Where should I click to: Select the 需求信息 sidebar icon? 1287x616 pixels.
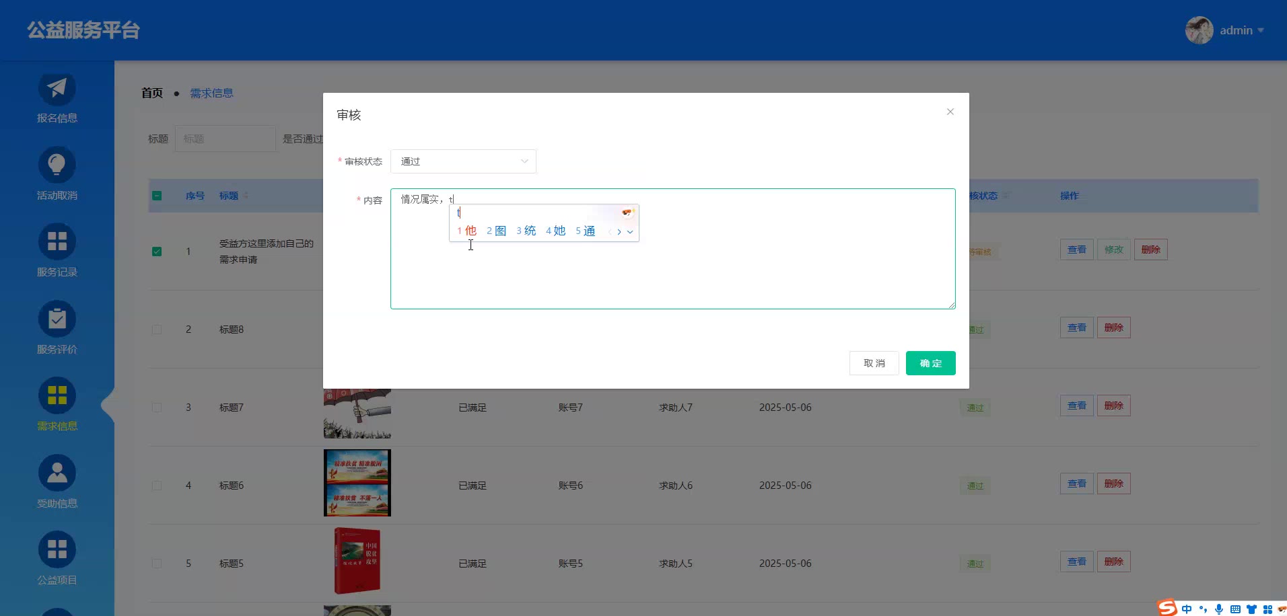coord(57,395)
